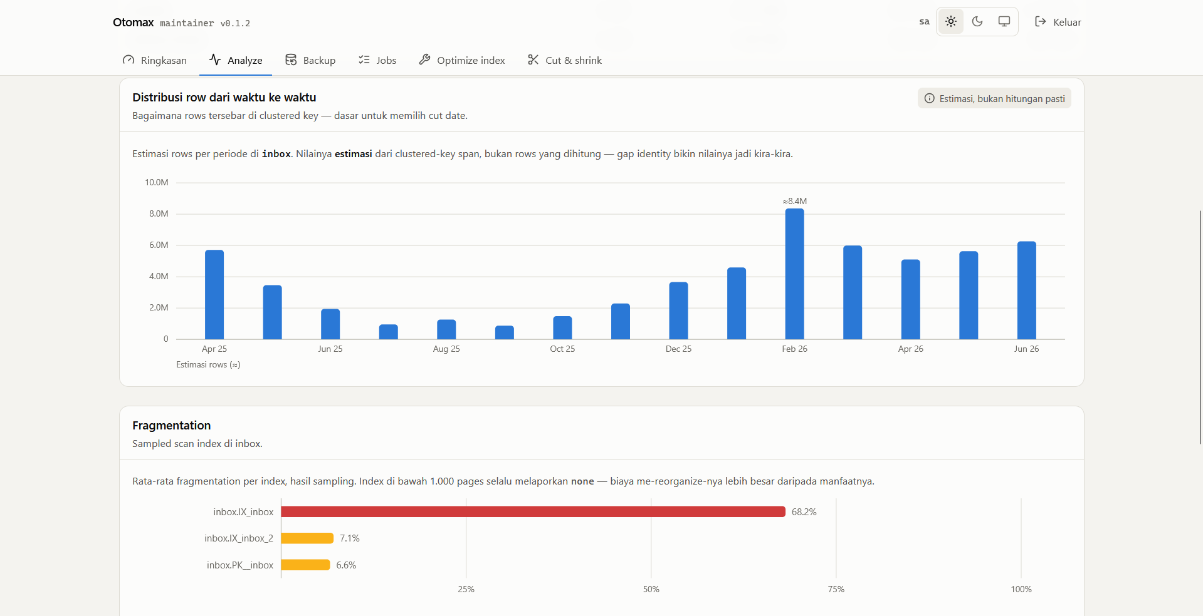Click the Dec 25 chart bar
Screen dimensions: 1203x616
pos(678,311)
